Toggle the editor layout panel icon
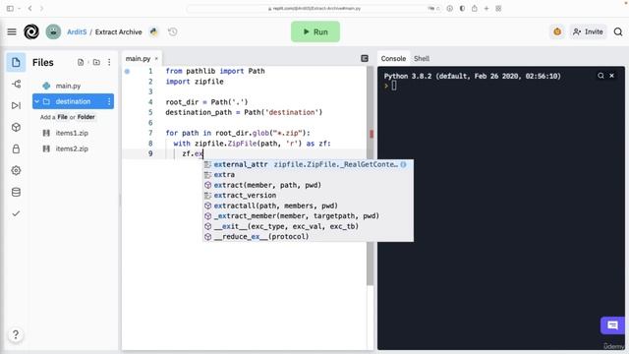This screenshot has width=629, height=354. point(365,59)
